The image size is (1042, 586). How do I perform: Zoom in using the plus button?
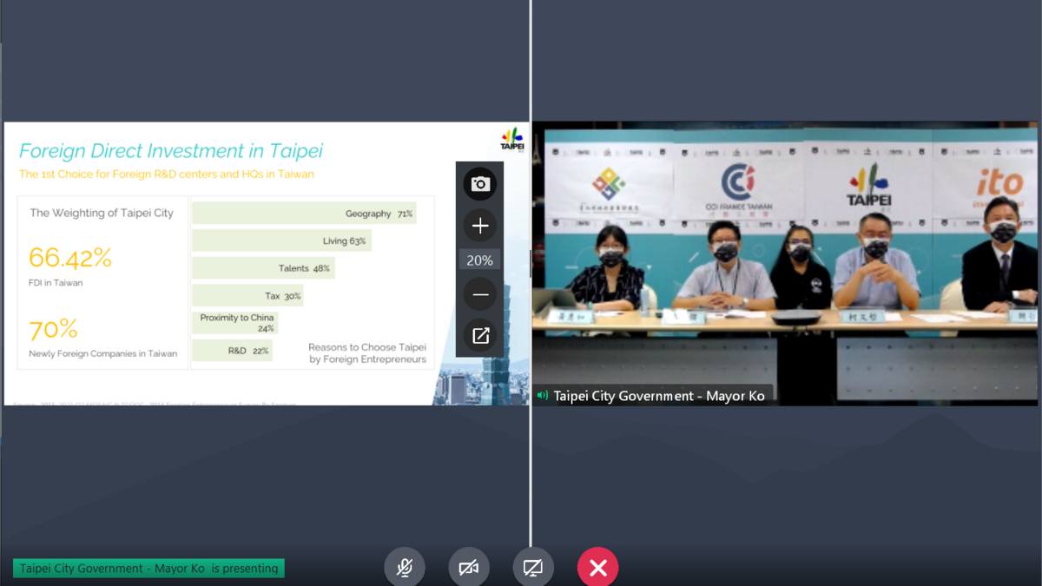tap(480, 226)
